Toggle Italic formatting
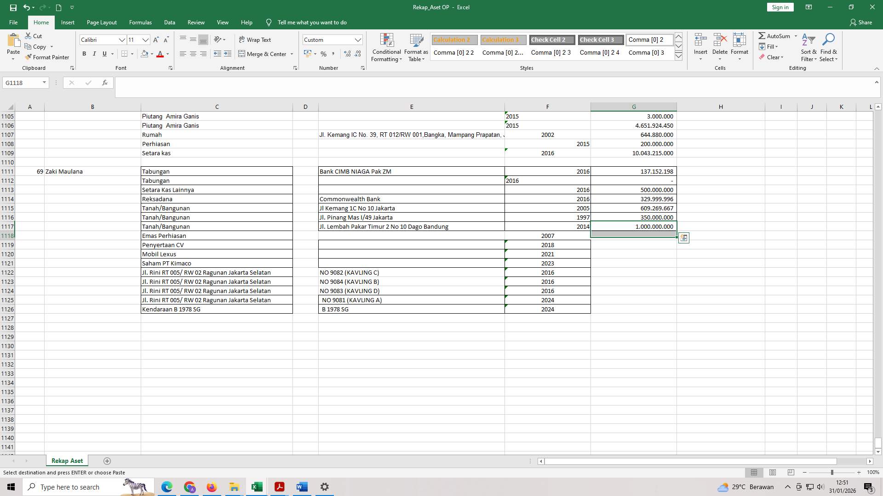The width and height of the screenshot is (883, 496). click(x=94, y=54)
